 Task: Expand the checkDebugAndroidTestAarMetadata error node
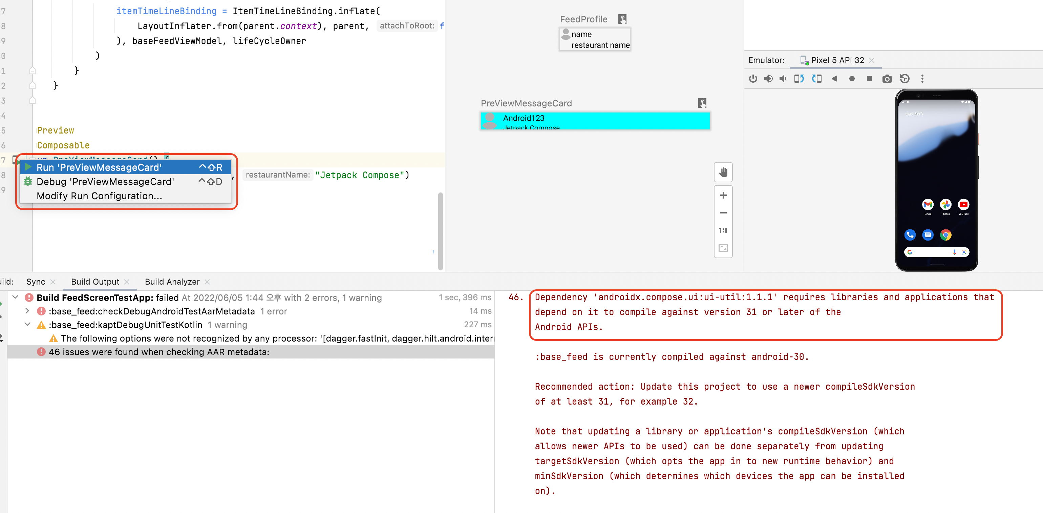(x=27, y=311)
